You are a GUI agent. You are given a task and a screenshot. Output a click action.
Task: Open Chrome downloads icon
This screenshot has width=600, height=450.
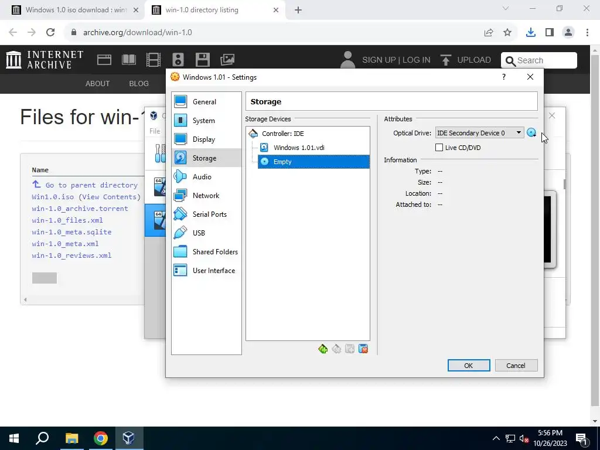coord(531,33)
